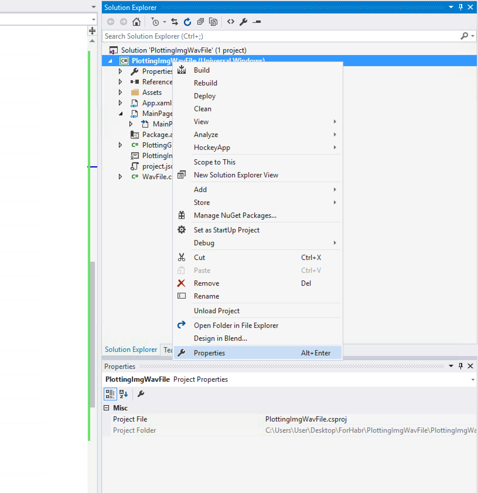Choose Clean from context menu
This screenshot has height=493, width=478.
click(x=258, y=109)
